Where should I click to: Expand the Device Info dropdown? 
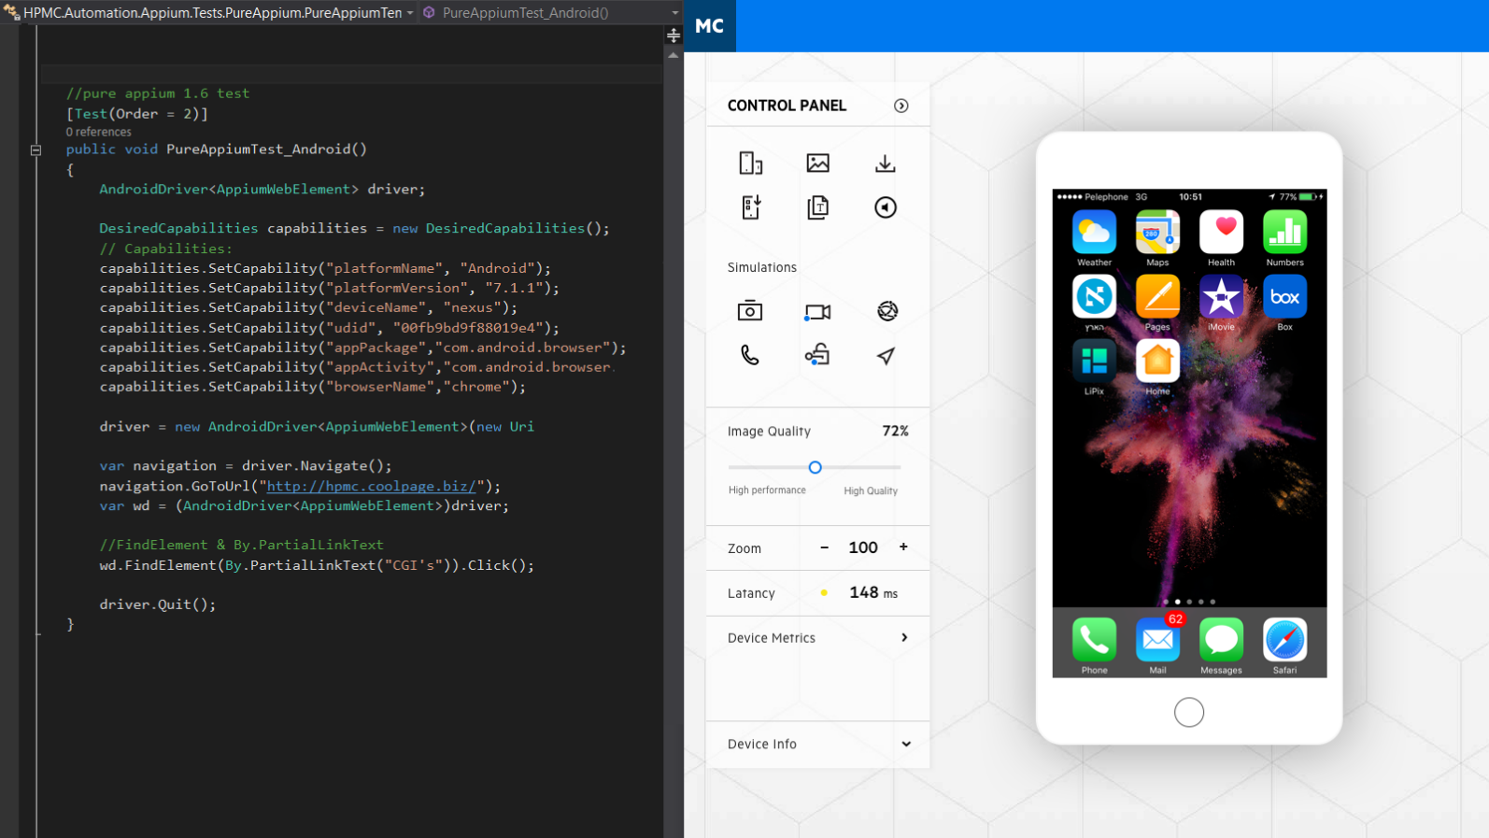(905, 745)
